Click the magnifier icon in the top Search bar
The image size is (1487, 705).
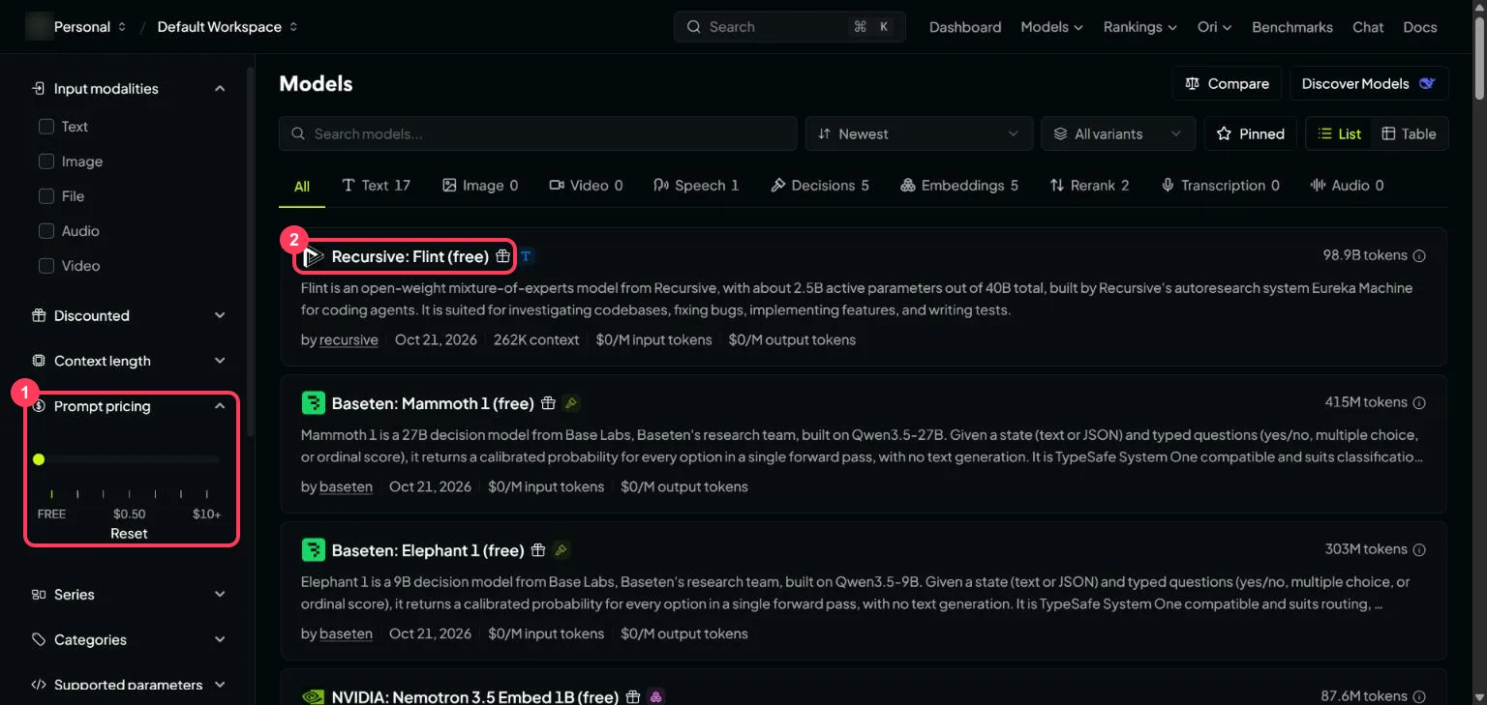(693, 27)
